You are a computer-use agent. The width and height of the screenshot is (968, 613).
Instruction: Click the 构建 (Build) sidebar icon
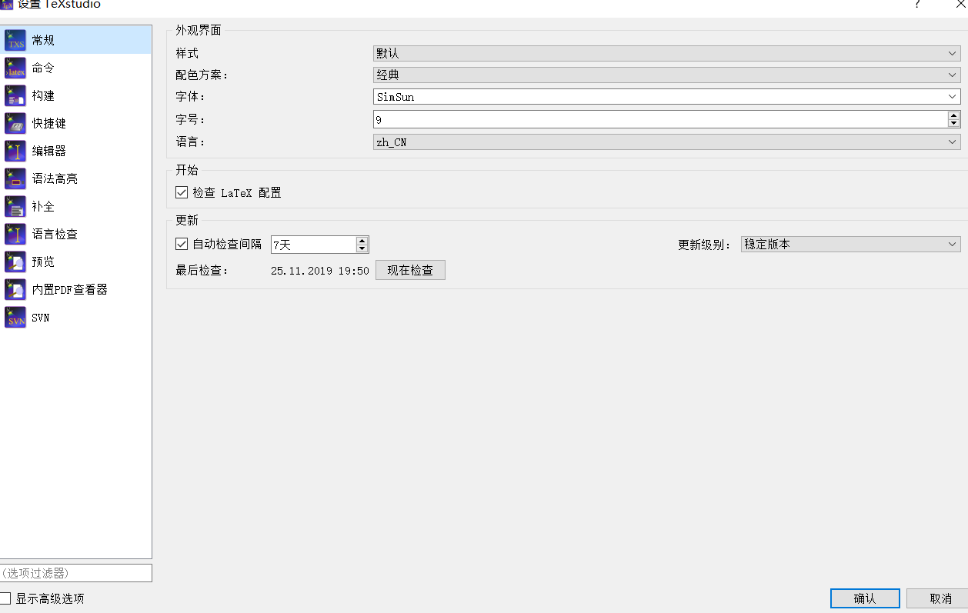coord(15,95)
